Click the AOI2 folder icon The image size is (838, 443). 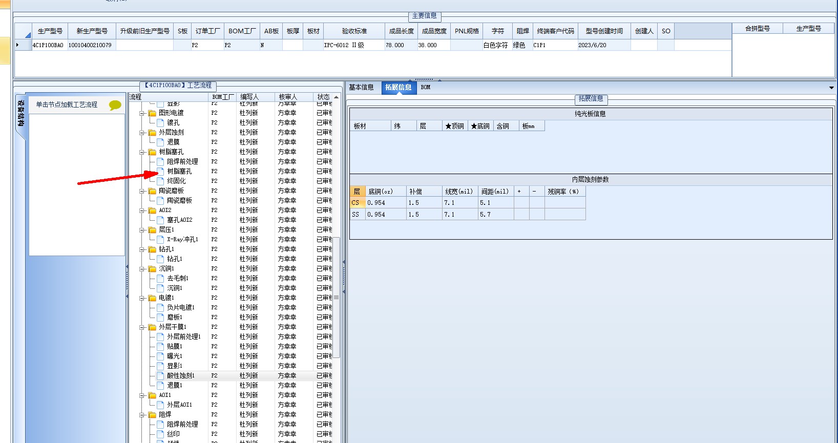point(152,210)
